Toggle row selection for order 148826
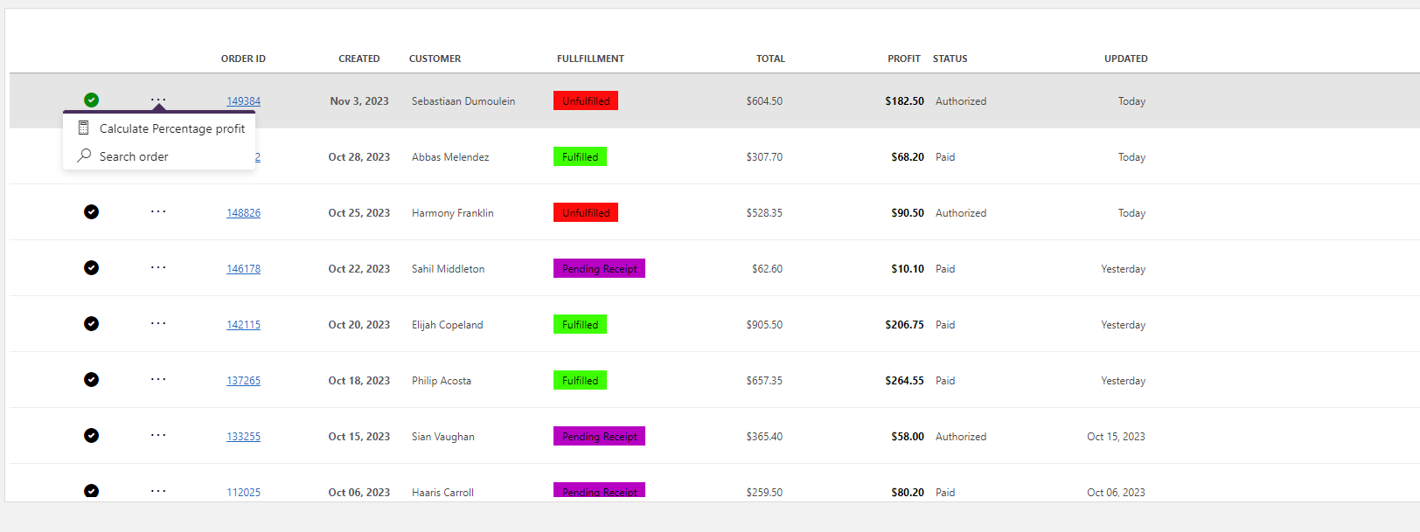The width and height of the screenshot is (1420, 532). coord(91,211)
